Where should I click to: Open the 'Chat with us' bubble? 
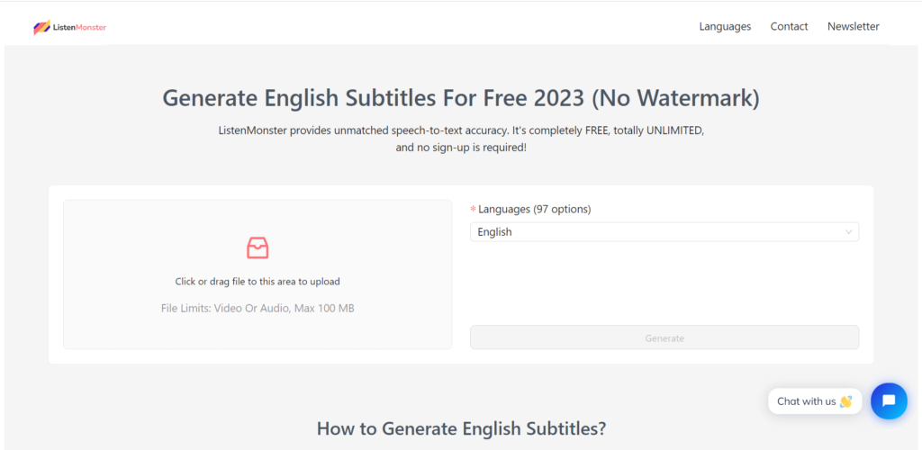tap(815, 401)
